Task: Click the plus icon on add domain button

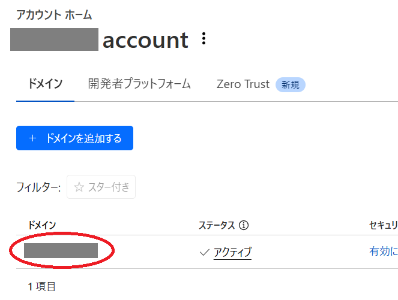Action: (32, 138)
